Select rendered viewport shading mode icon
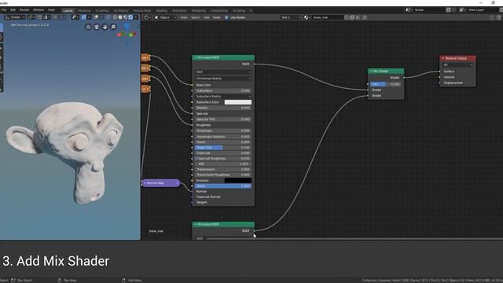This screenshot has width=503, height=283. (130, 17)
